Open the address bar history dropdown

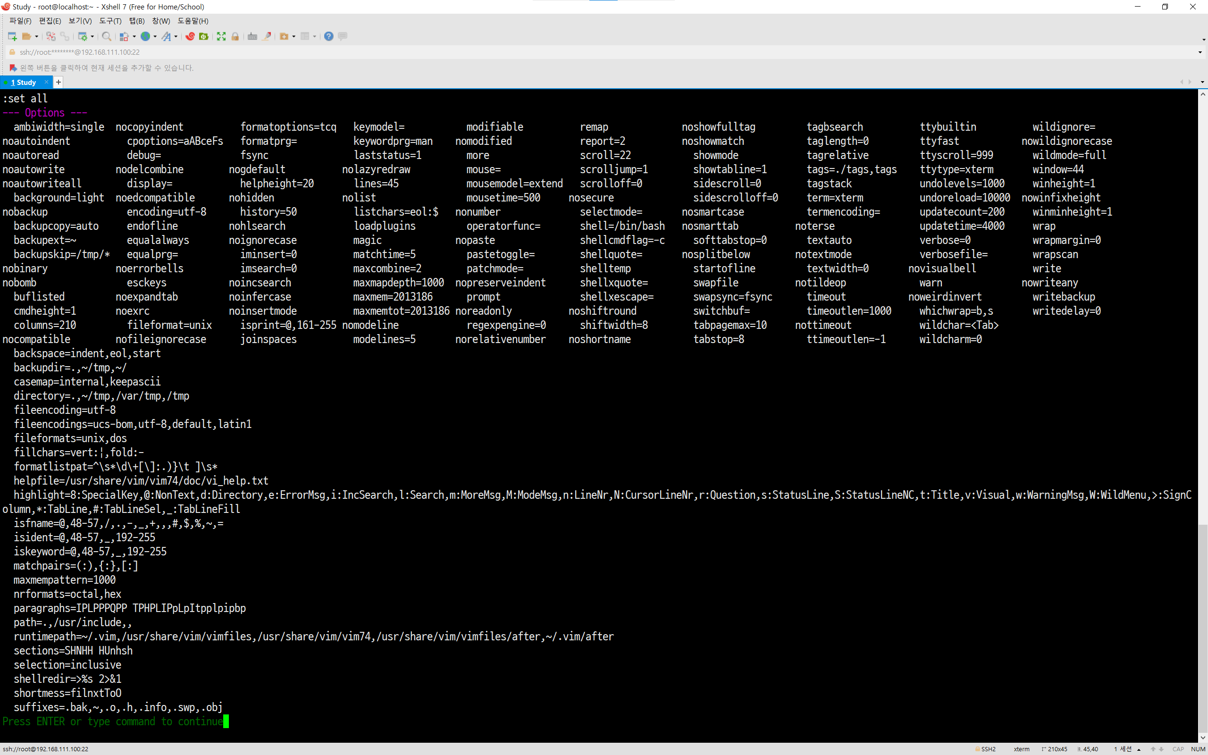pos(1200,52)
